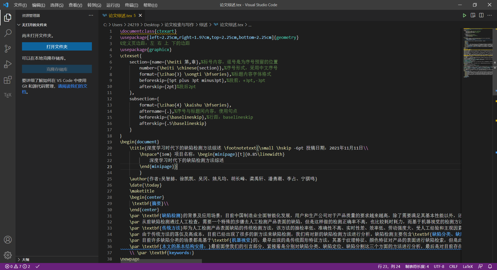Toggle notifications via bell icon in status bar
Screen dimensions: 497x270
[x=490, y=266]
